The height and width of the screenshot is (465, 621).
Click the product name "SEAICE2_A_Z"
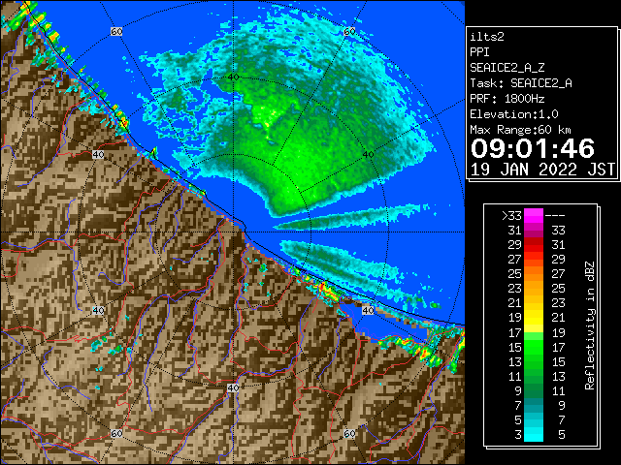(507, 68)
